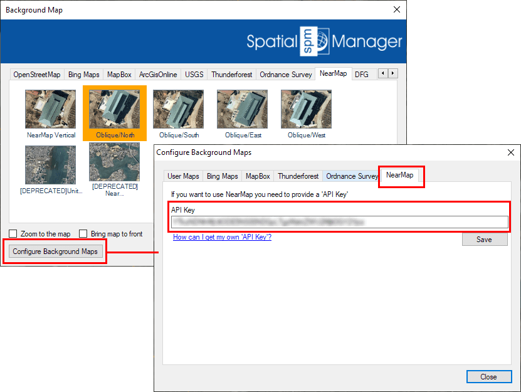This screenshot has height=392, width=521.
Task: Open the OpenStreetMap tab in Background Map
Action: 37,75
